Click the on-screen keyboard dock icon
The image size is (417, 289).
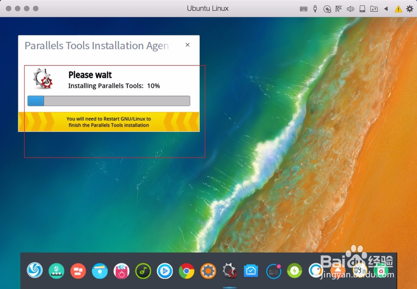point(274,271)
